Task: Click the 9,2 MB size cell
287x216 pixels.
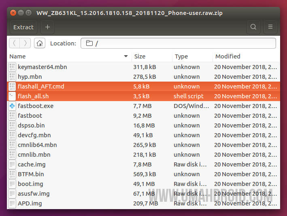Action: click(142, 116)
